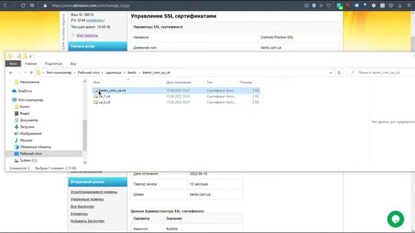Click the 'изменить' PIN link
This screenshot has width=415, height=233.
(x=95, y=20)
